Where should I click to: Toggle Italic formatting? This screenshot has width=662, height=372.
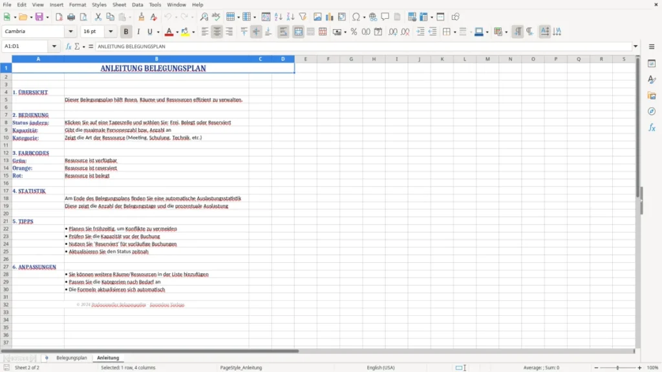tap(138, 32)
